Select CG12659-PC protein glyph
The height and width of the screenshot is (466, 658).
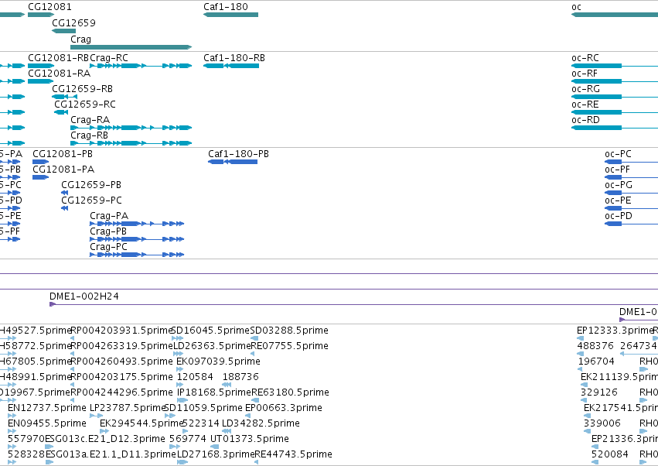(65, 208)
